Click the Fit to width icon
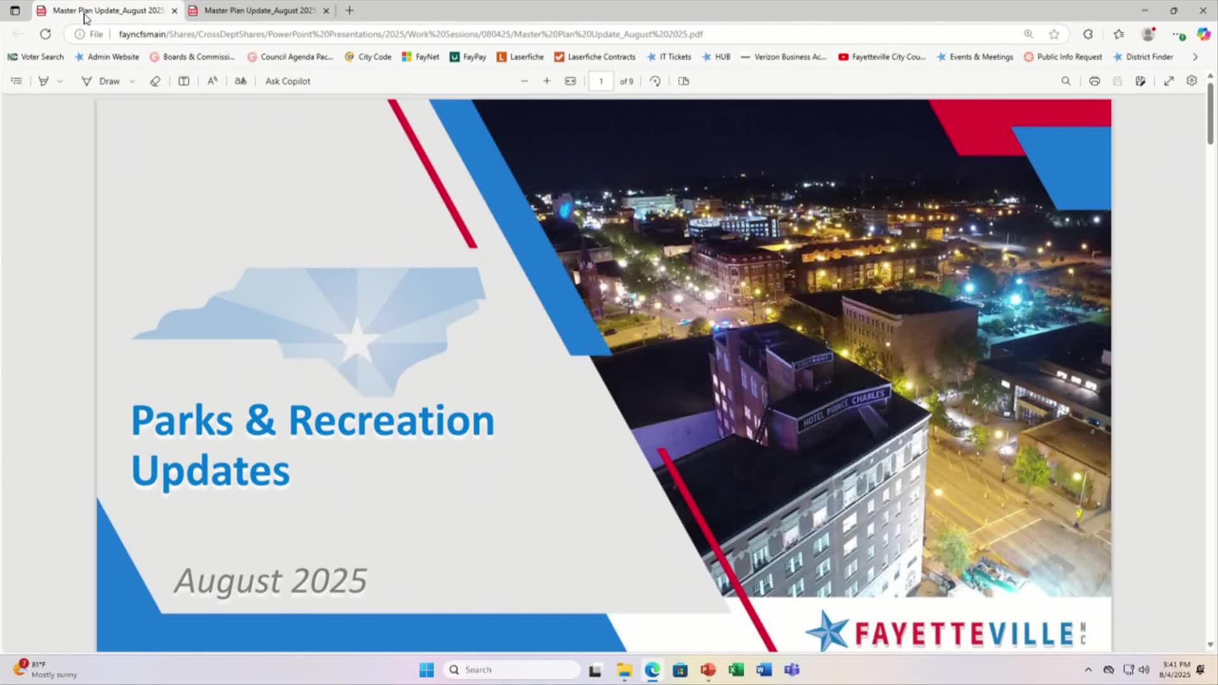 coord(570,81)
